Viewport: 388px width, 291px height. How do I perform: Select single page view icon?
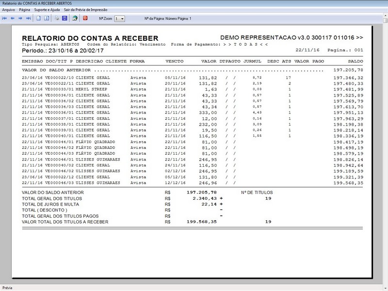[39, 18]
